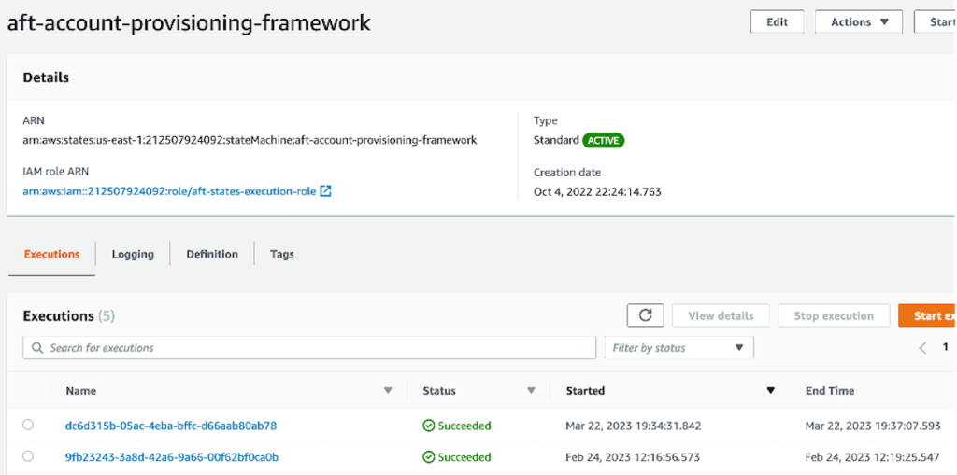This screenshot has height=475, width=957.
Task: Click the refresh executions icon button
Action: (646, 315)
